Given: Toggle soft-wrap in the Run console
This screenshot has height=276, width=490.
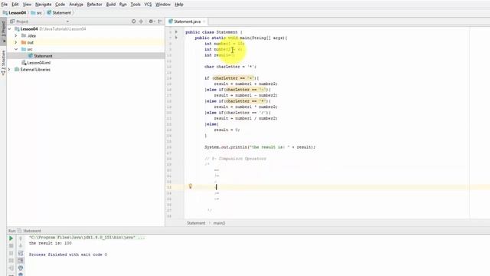Looking at the screenshot, I should [21, 253].
